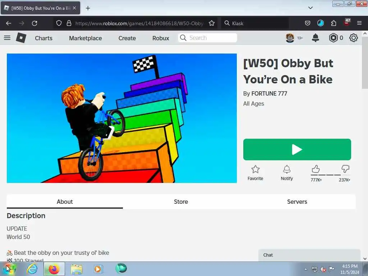
Task: Open the Action Center flag icon
Action: 331,269
